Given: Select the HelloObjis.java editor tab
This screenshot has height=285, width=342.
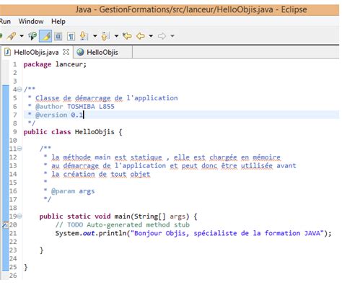Looking at the screenshot, I should 36,52.
